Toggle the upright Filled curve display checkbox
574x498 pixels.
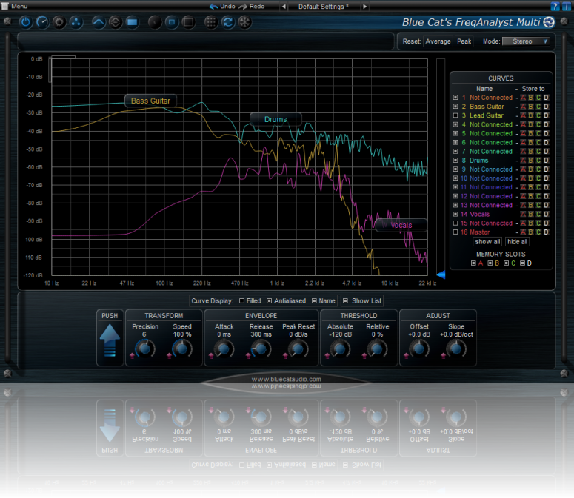click(x=242, y=301)
